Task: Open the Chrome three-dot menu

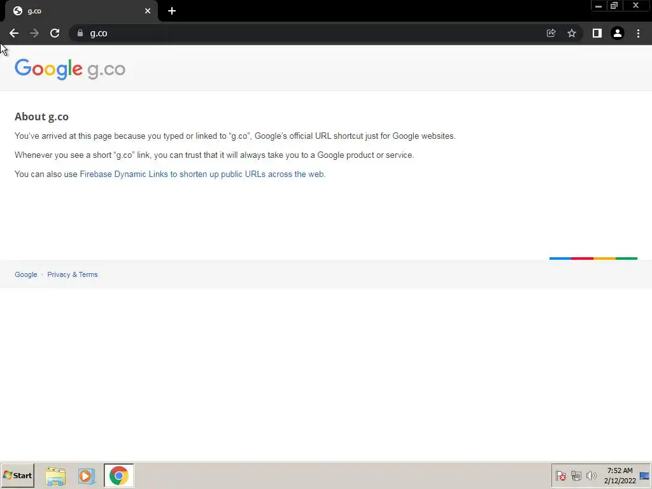Action: pos(638,33)
